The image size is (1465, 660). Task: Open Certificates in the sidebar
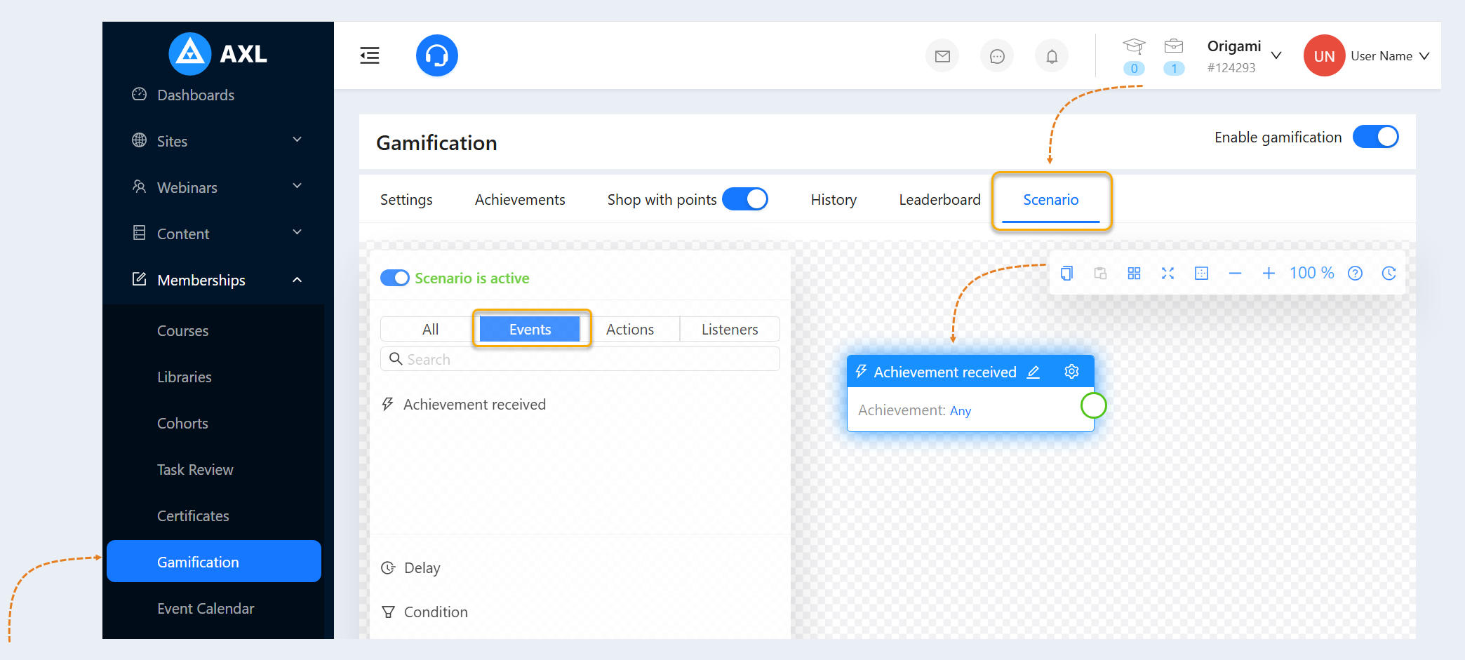pos(193,516)
